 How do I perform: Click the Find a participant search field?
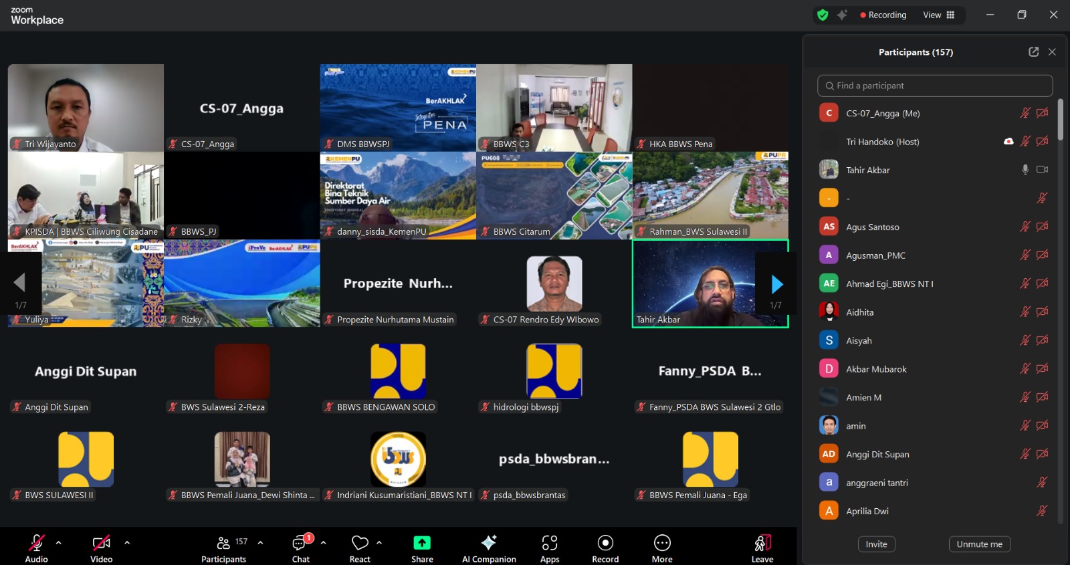tap(935, 86)
